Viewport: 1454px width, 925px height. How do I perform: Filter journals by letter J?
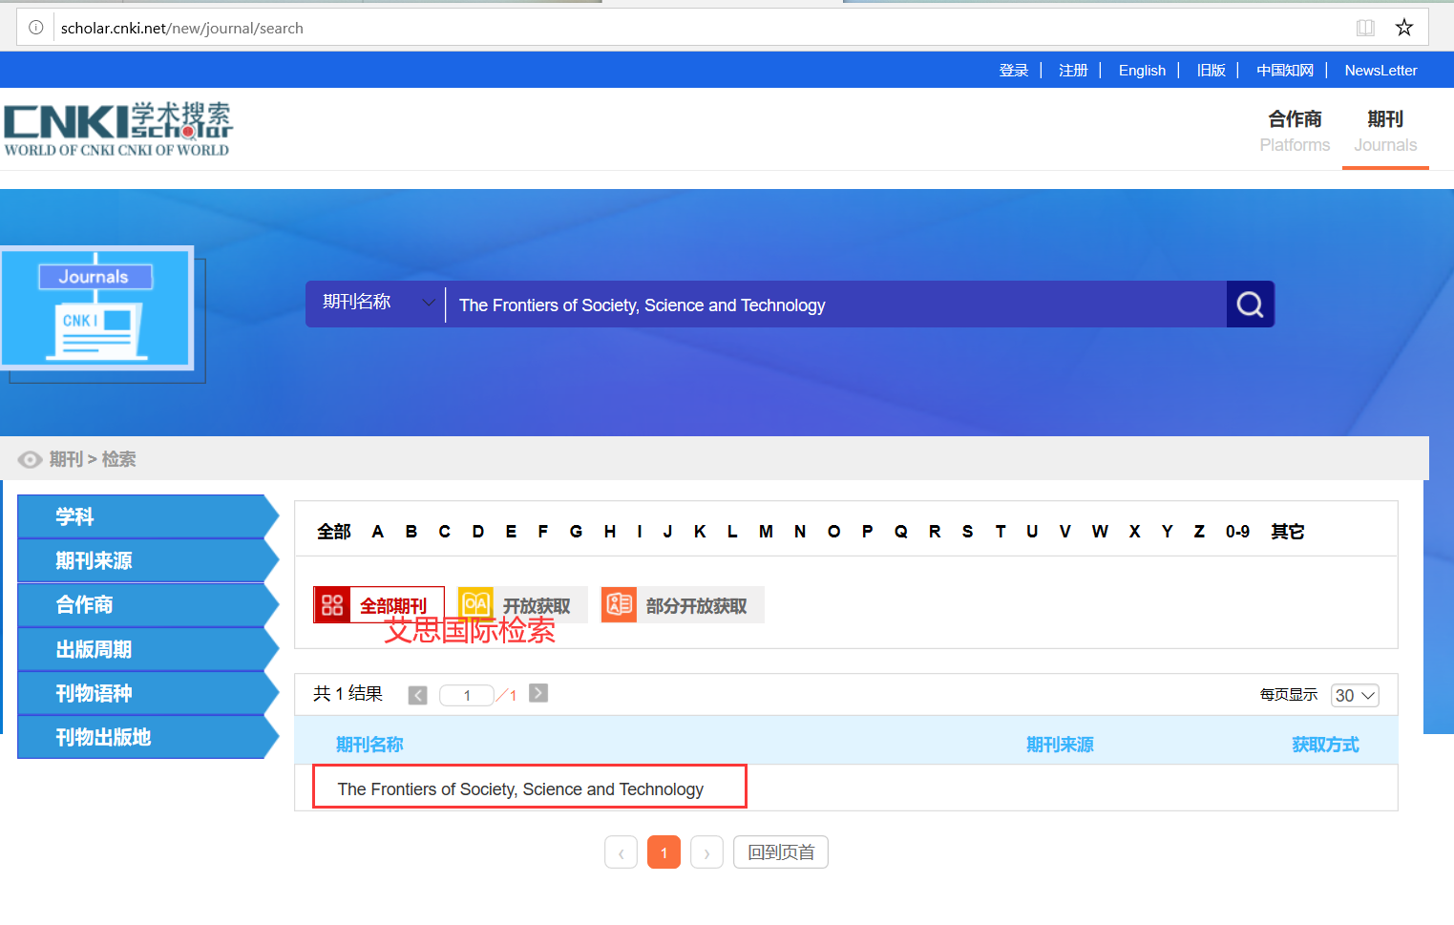tap(667, 532)
